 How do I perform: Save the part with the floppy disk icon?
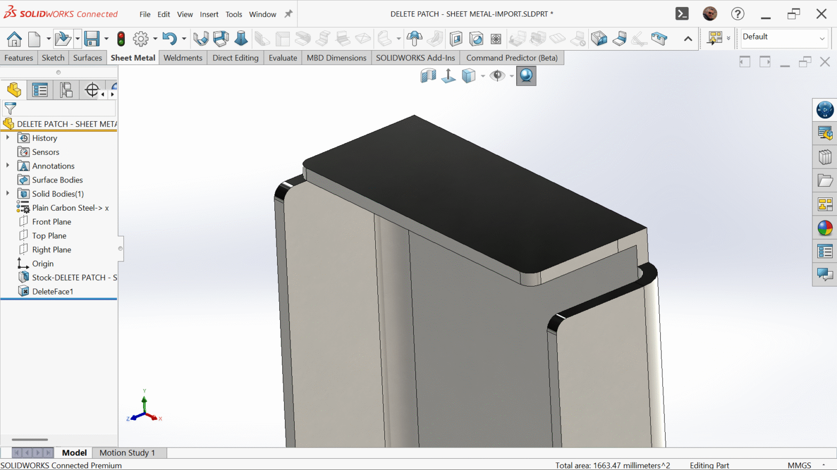tap(92, 38)
